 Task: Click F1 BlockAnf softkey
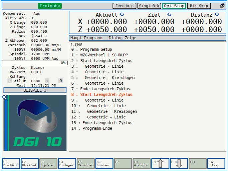(11, 164)
